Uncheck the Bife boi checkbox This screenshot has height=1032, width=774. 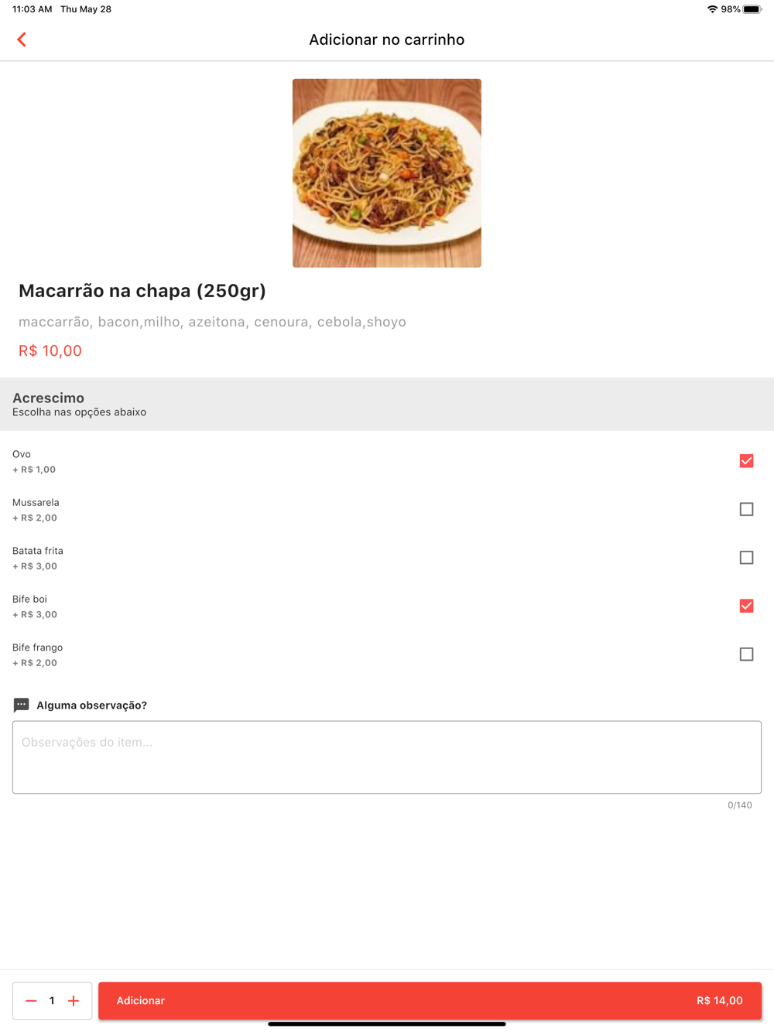[x=746, y=606]
